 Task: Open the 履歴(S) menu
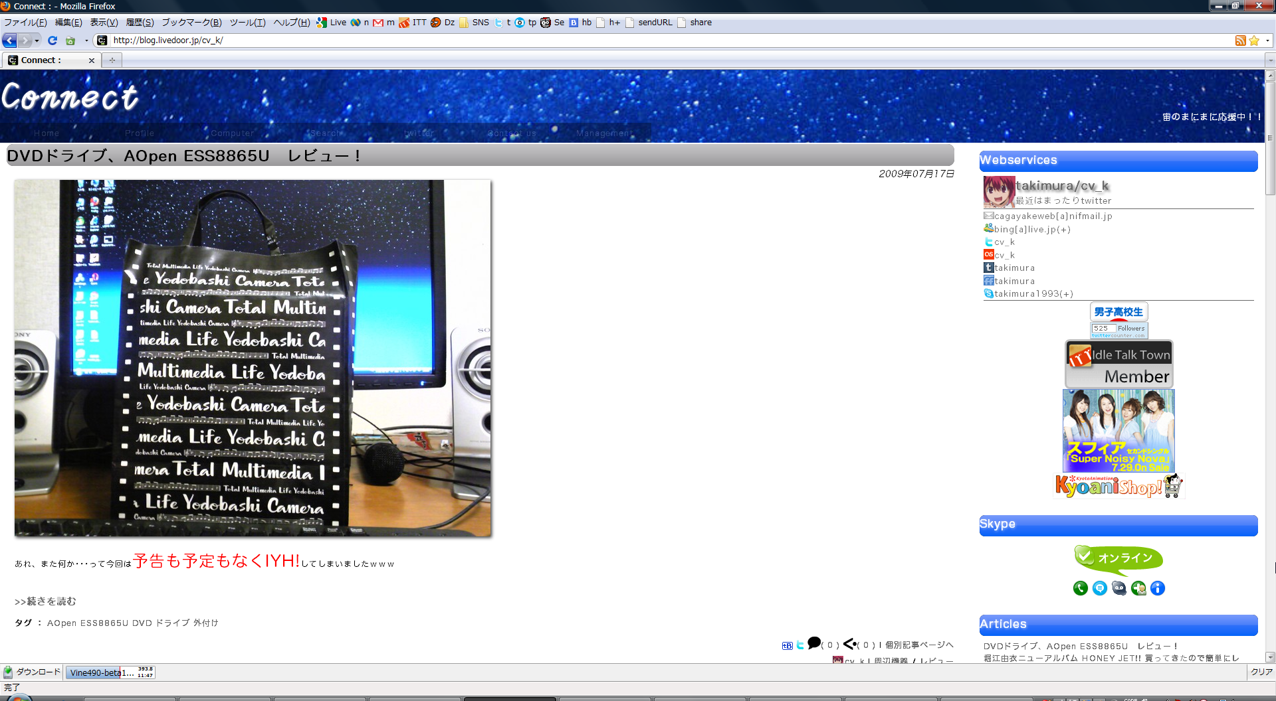[x=140, y=23]
